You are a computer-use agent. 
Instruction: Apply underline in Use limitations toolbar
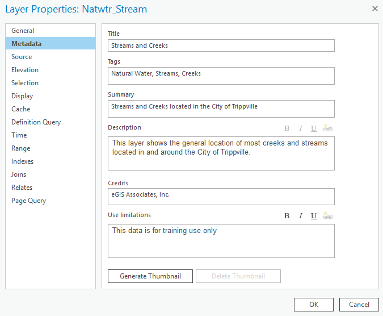click(x=314, y=216)
